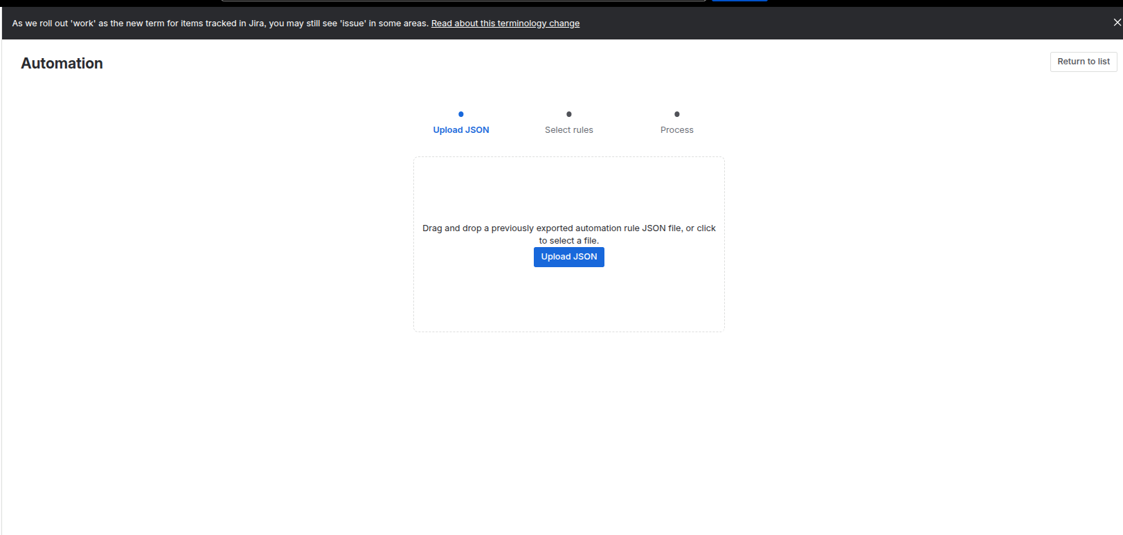This screenshot has width=1123, height=535.
Task: Click blank page area below the upload box
Action: [569, 429]
